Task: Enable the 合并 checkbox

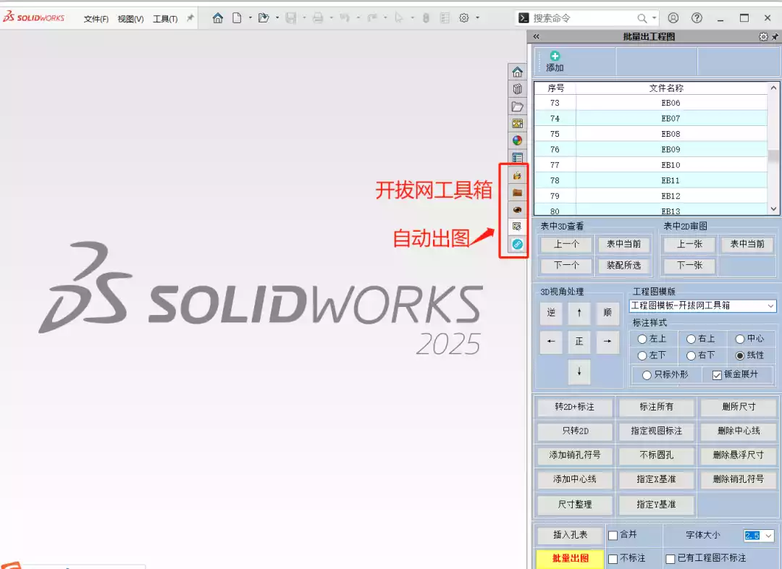Action: [613, 536]
